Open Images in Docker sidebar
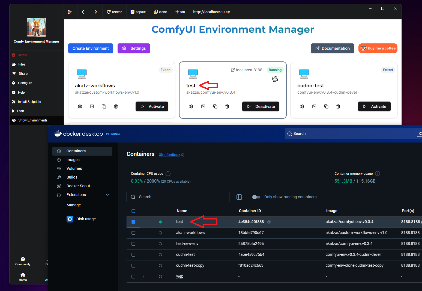 point(82,160)
